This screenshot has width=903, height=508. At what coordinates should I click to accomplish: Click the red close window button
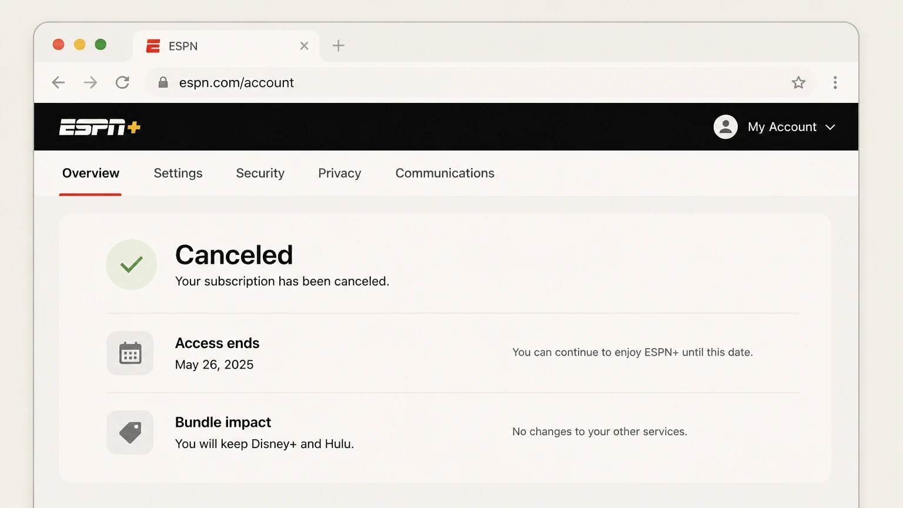pos(58,45)
